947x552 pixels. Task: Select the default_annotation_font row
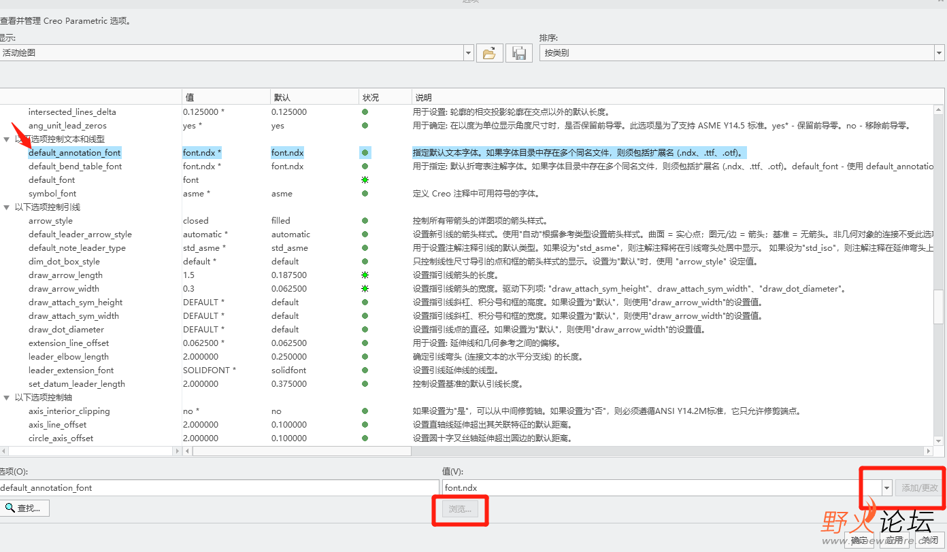coord(74,152)
